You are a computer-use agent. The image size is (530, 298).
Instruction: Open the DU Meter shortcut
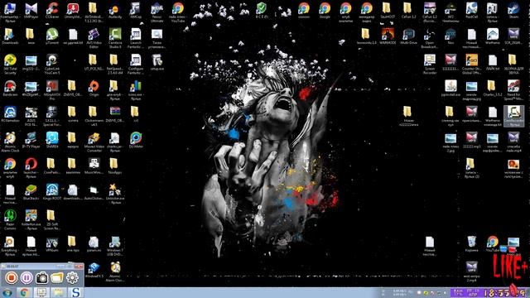click(136, 141)
